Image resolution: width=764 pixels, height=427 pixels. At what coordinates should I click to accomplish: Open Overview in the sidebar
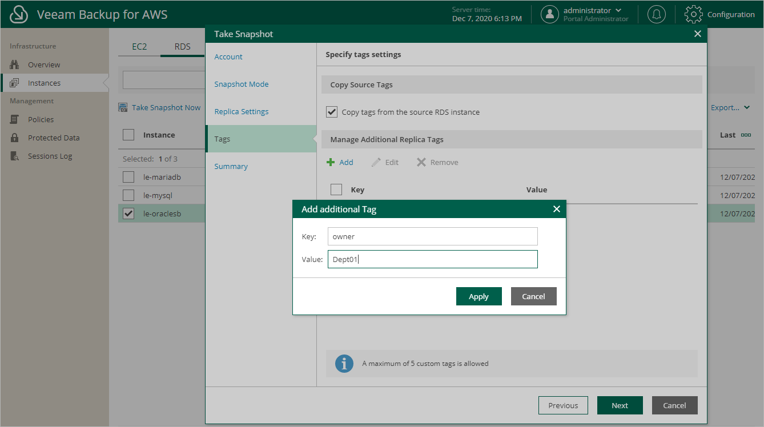coord(44,65)
